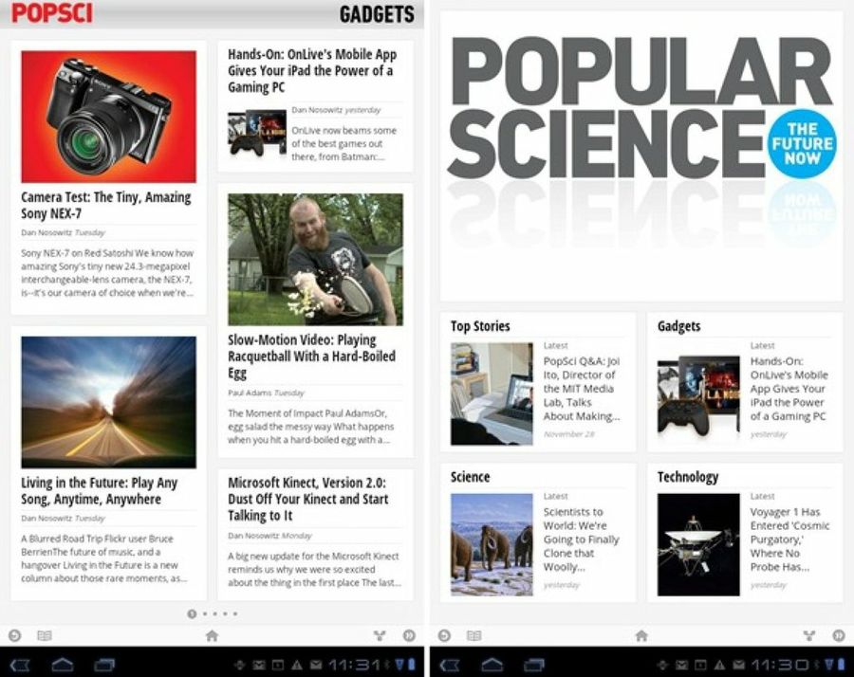Viewport: 854px width, 677px height.
Task: Open the Top Stories section
Action: click(480, 326)
